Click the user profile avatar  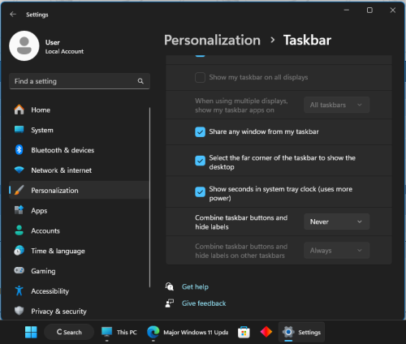(24, 45)
